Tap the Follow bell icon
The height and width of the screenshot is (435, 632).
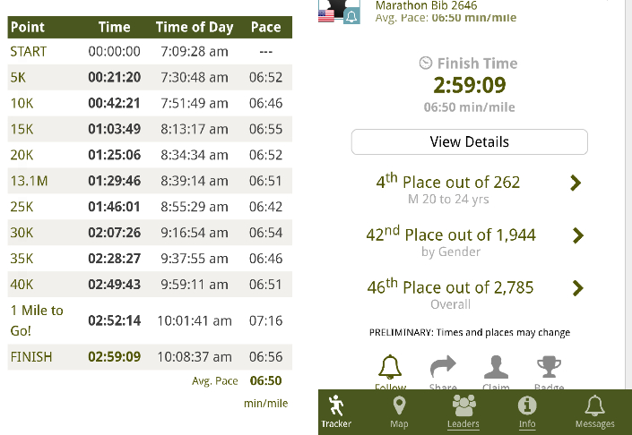click(x=391, y=368)
